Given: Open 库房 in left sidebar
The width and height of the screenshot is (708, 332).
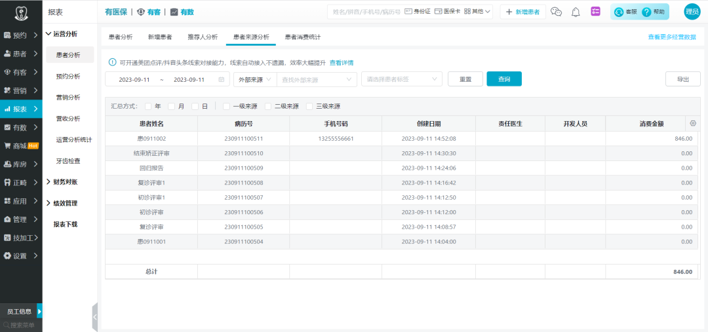Looking at the screenshot, I should coord(21,164).
